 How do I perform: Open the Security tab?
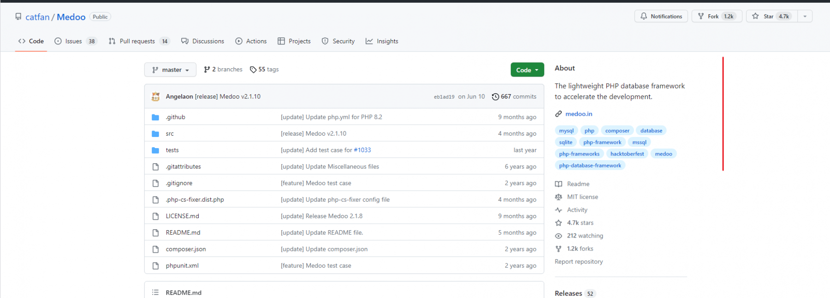pyautogui.click(x=338, y=41)
